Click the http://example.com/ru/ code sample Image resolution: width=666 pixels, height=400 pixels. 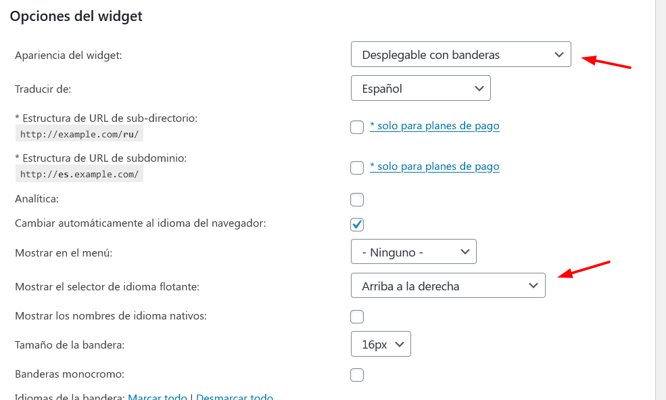pyautogui.click(x=79, y=134)
